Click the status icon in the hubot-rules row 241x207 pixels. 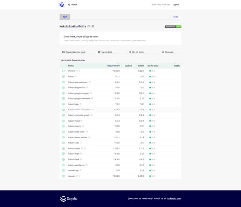63,143
